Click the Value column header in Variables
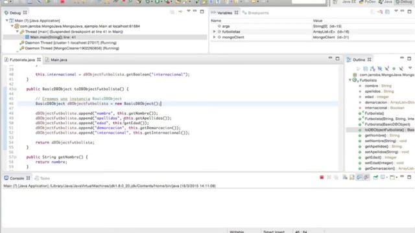The height and width of the screenshot is (233, 415). pyautogui.click(x=318, y=21)
